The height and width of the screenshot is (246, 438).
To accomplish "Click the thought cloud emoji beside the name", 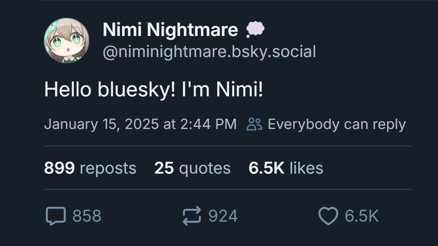I will coord(255,29).
